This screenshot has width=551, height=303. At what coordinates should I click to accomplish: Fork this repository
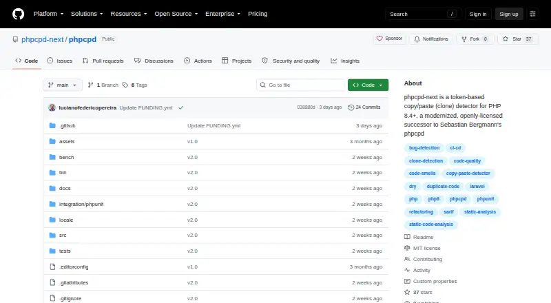475,39
